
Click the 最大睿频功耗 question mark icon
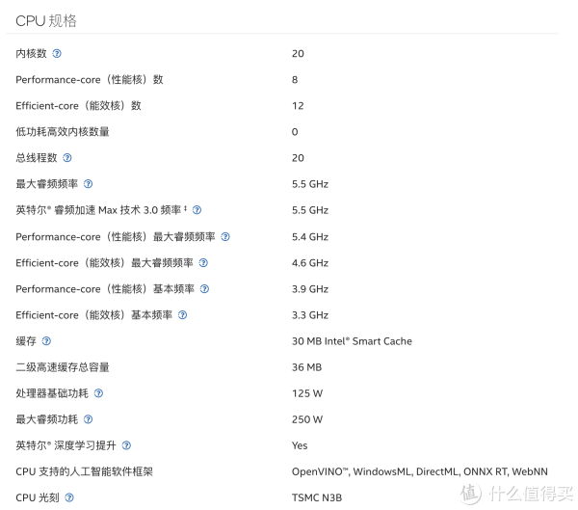89,419
